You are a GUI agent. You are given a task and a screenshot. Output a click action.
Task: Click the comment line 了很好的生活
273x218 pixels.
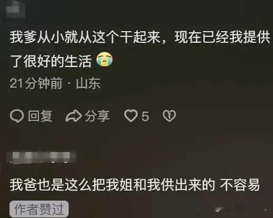click(51, 61)
